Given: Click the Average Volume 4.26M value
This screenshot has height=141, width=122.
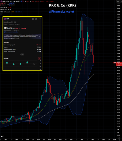Looking at the screenshot, I should tap(39, 49).
